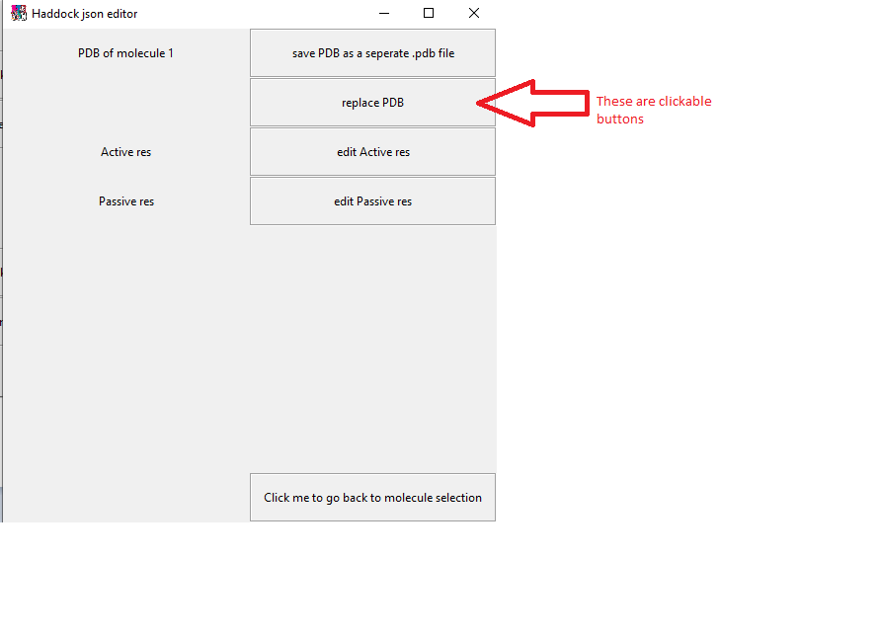This screenshot has height=639, width=879.
Task: Click the replace PDB button
Action: pyautogui.click(x=372, y=103)
